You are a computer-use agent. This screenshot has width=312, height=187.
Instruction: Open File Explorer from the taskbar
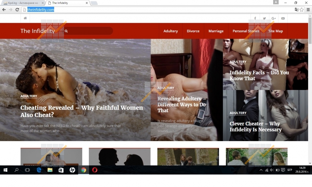pyautogui.click(x=50, y=170)
